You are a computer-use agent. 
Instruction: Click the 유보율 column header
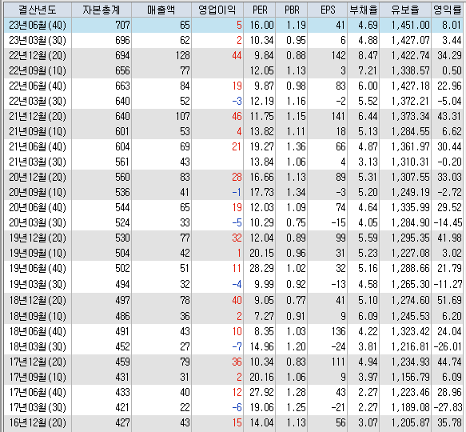(405, 10)
